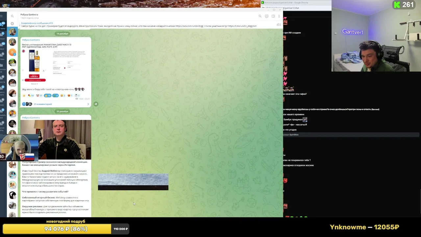Click Kick chat message 'Бамбук придумал'
This screenshot has width=421, height=237.
(x=295, y=119)
